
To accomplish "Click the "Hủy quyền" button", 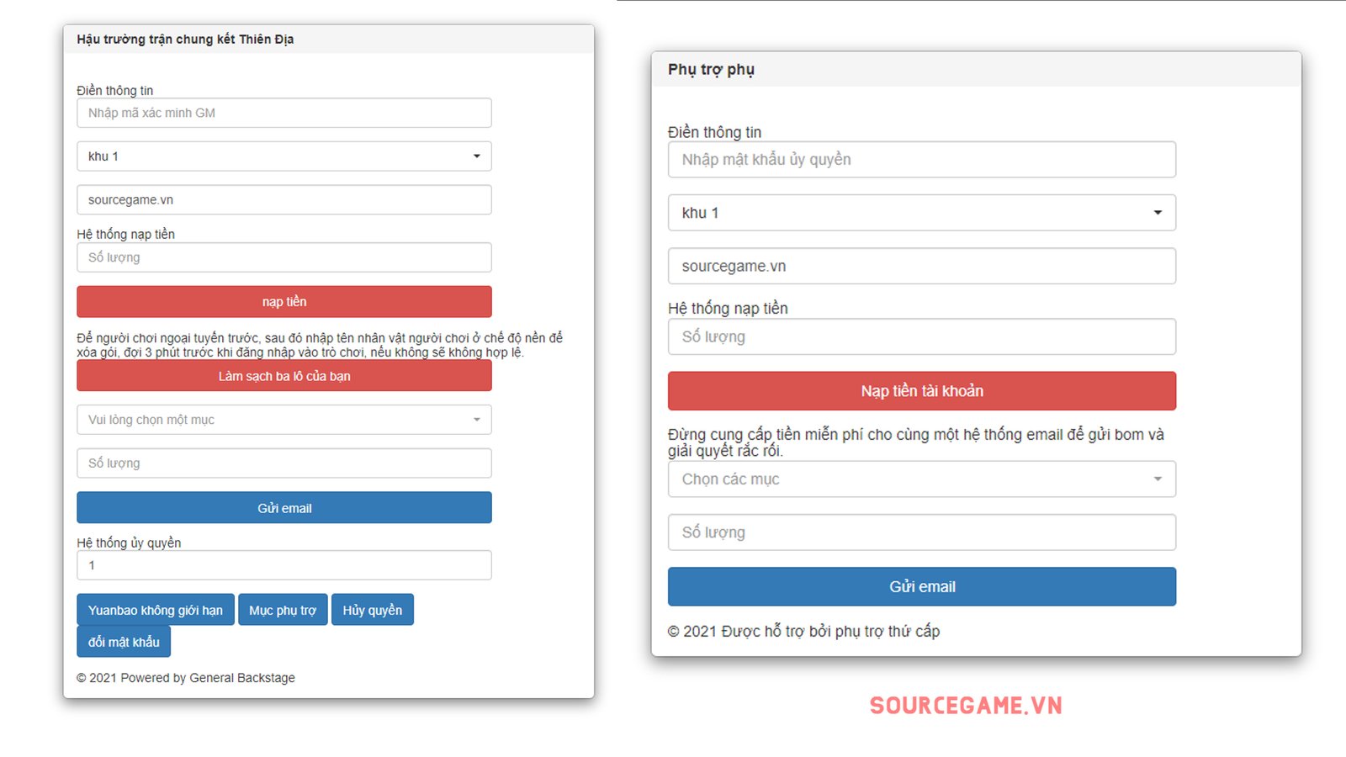I will (x=372, y=610).
